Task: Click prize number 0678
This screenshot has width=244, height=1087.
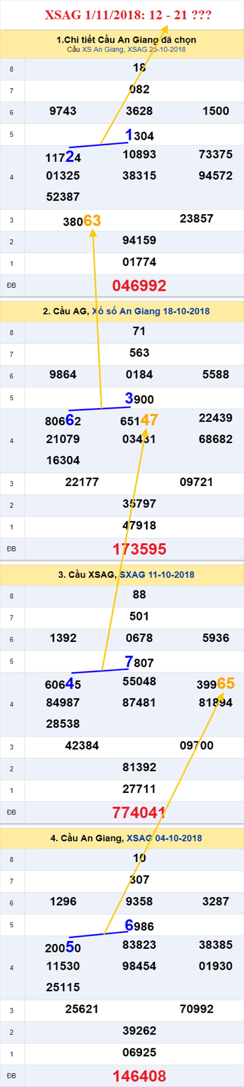Action: point(139,638)
